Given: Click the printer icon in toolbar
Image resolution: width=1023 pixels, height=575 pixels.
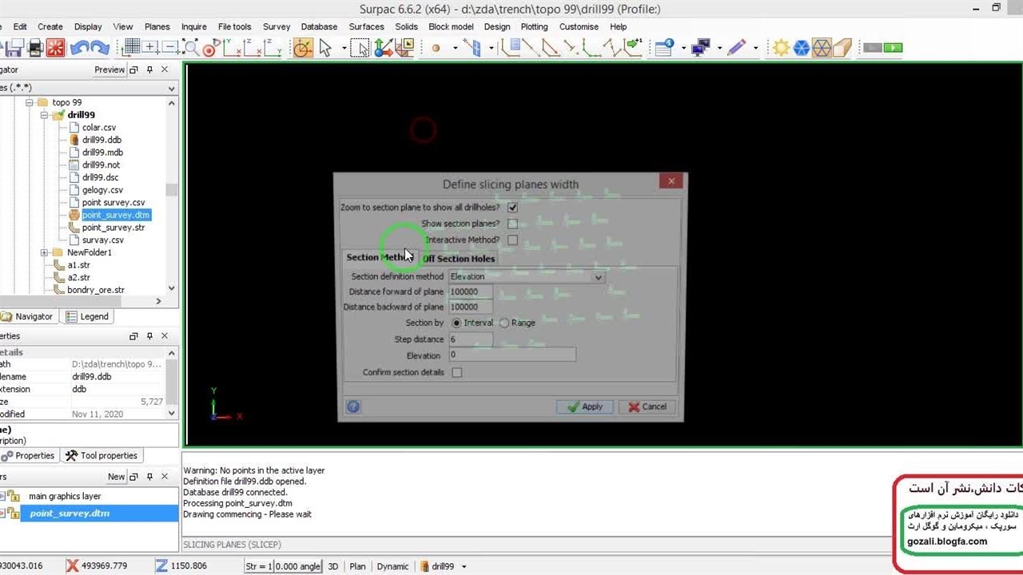Looking at the screenshot, I should coord(35,48).
